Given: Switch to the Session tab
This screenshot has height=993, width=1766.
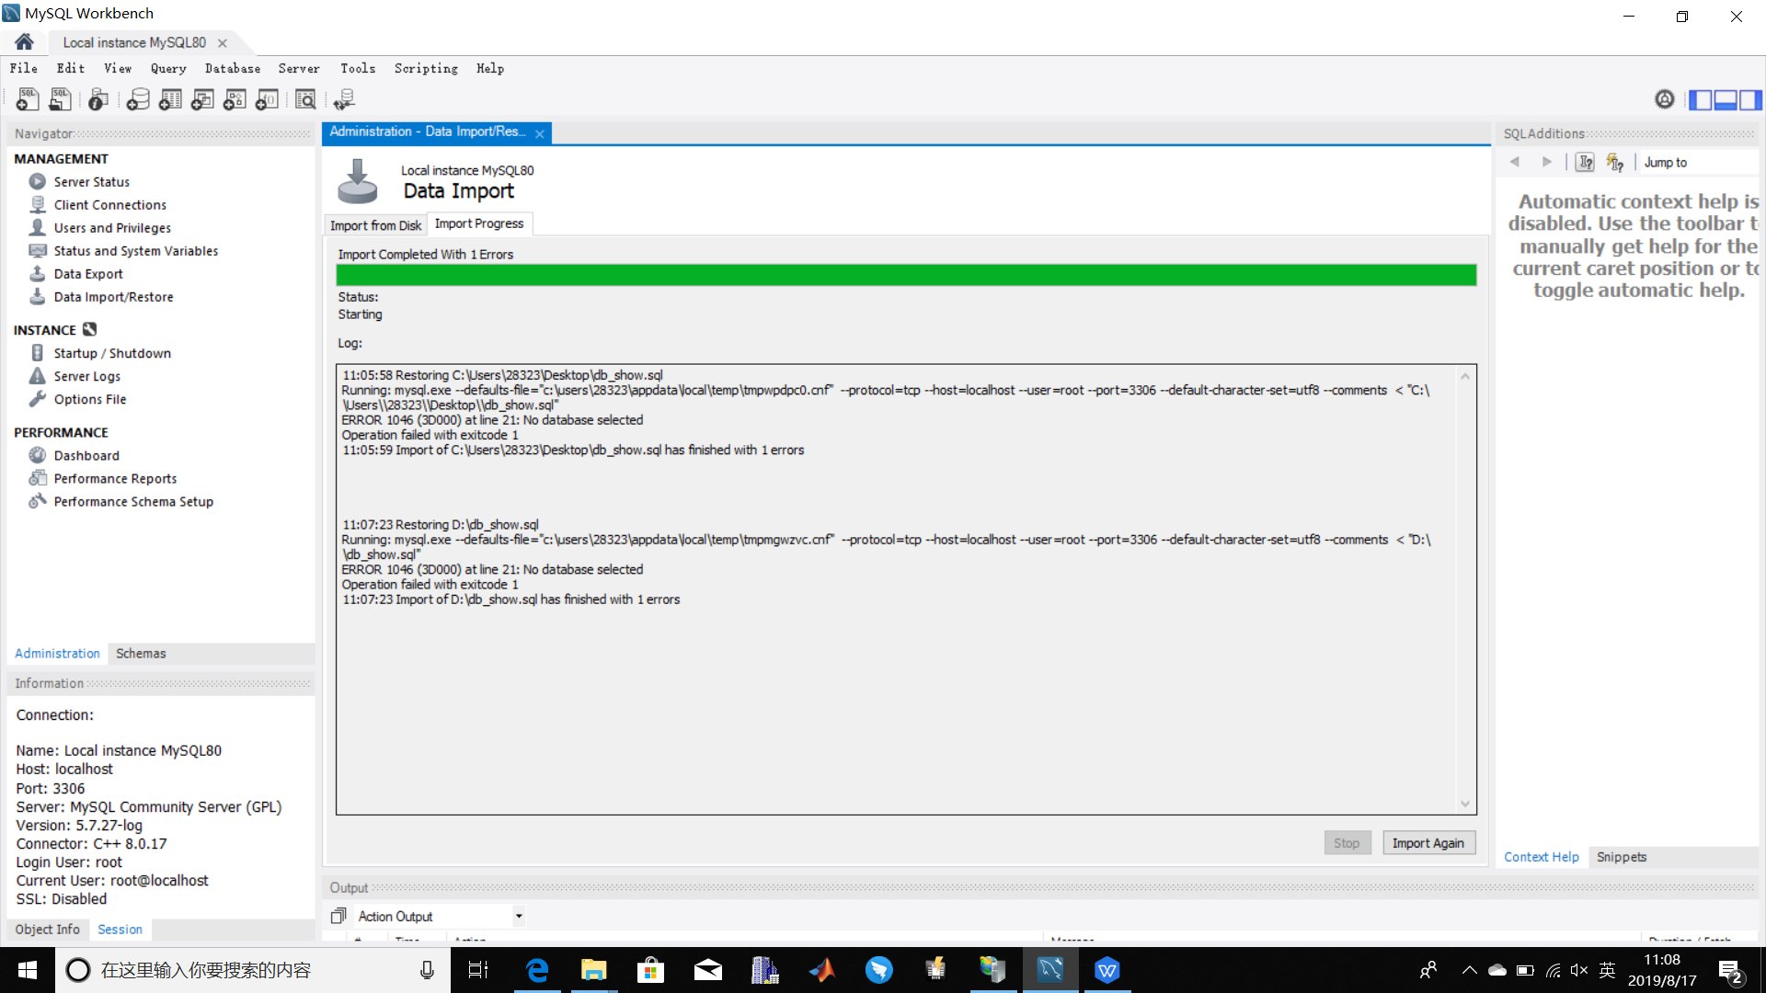Looking at the screenshot, I should pos(120,930).
